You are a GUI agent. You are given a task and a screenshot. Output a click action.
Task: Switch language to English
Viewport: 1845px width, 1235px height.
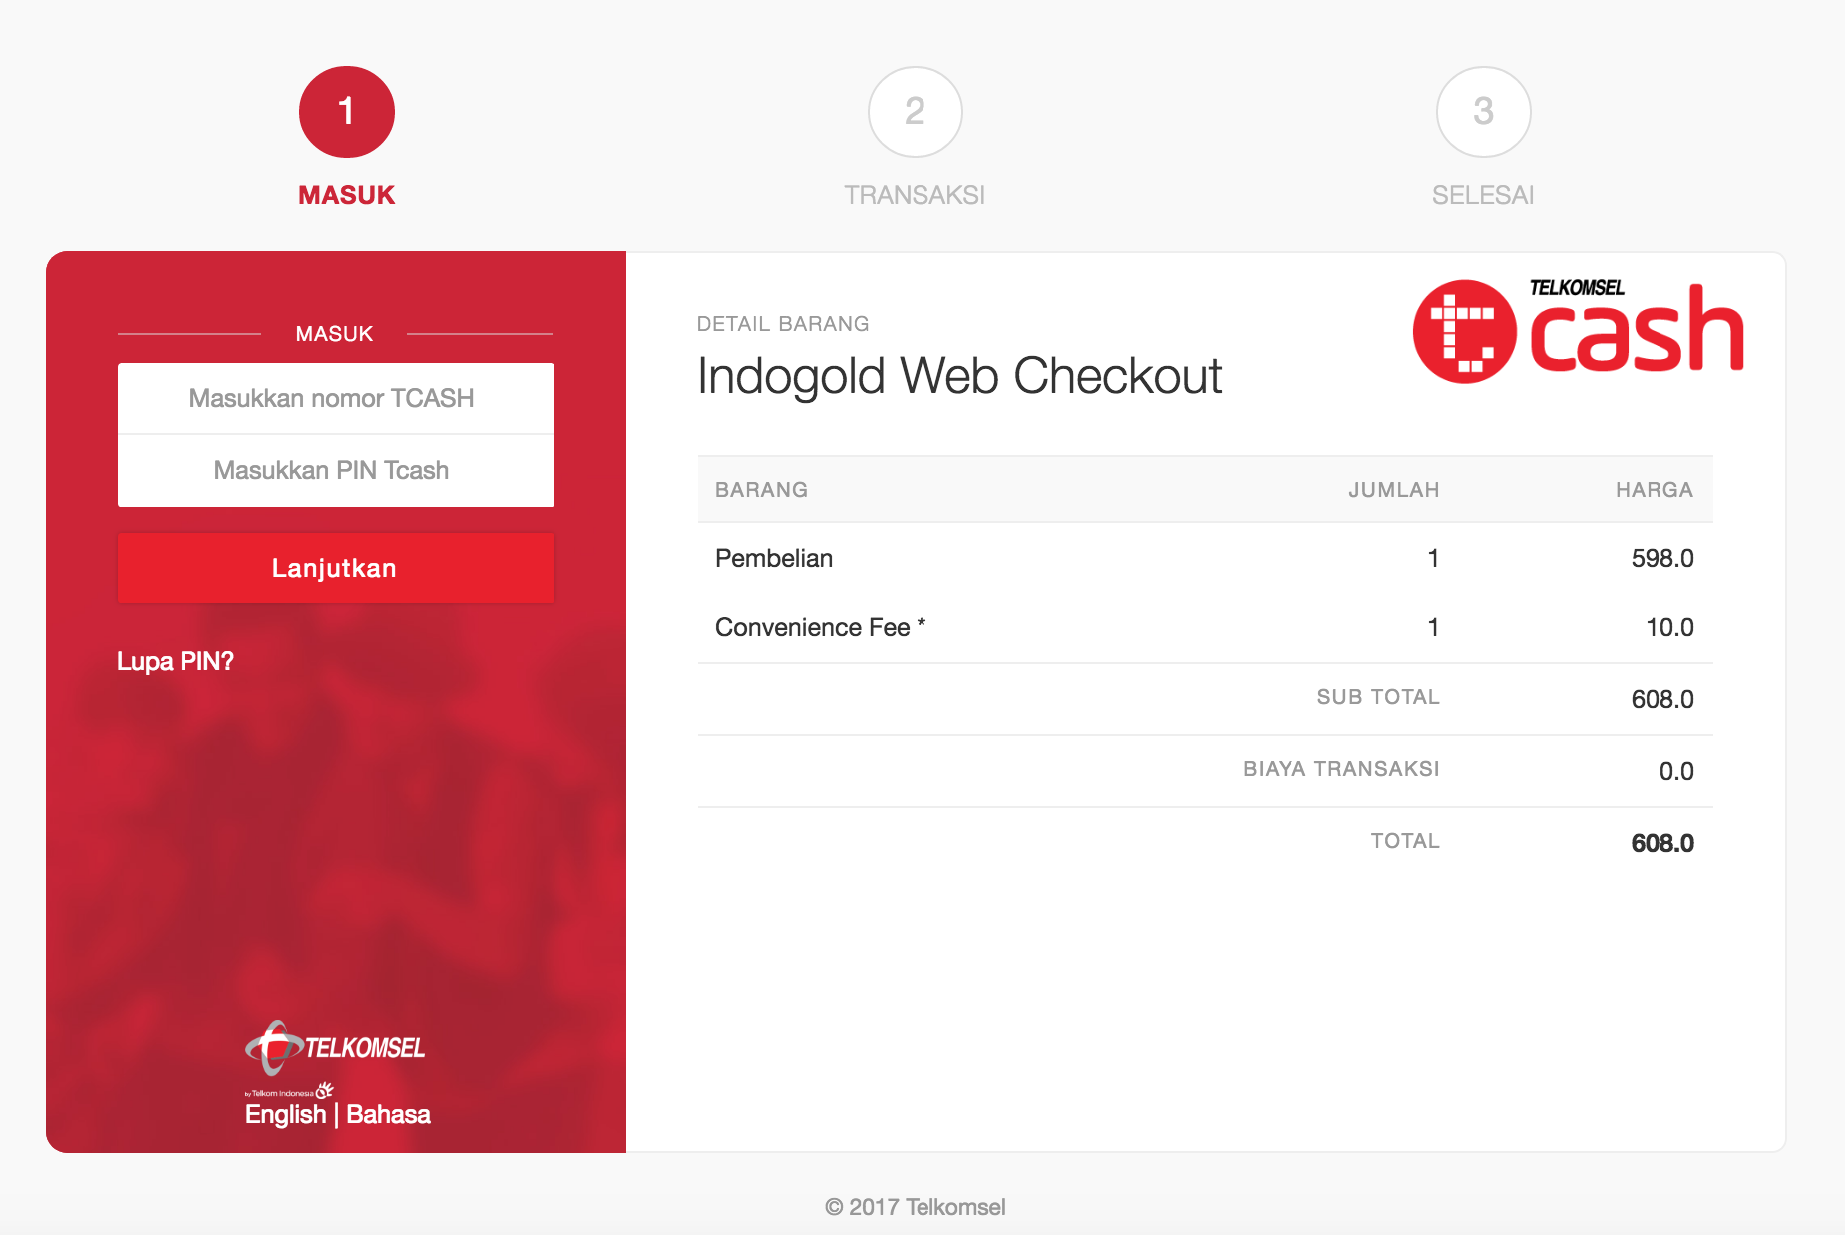click(x=286, y=1114)
